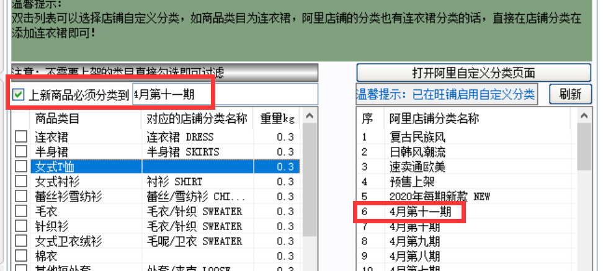Tick the checkbox for 棉衣 row
This screenshot has height=271, width=616.
21,255
